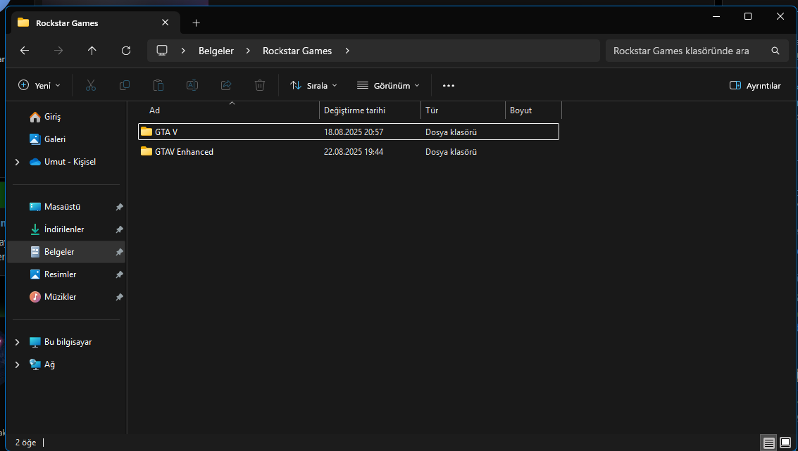Open the three-dot more options menu
The width and height of the screenshot is (798, 451).
449,85
